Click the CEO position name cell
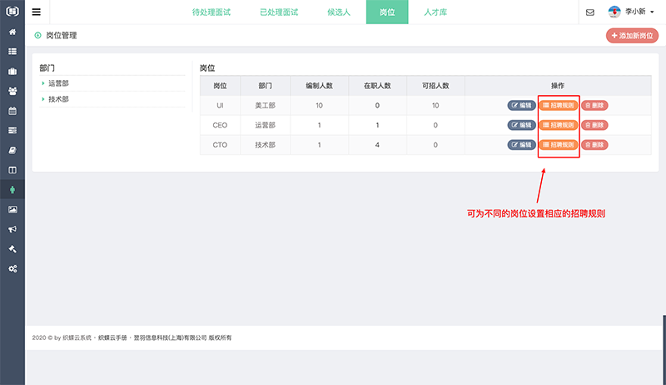 click(x=220, y=125)
